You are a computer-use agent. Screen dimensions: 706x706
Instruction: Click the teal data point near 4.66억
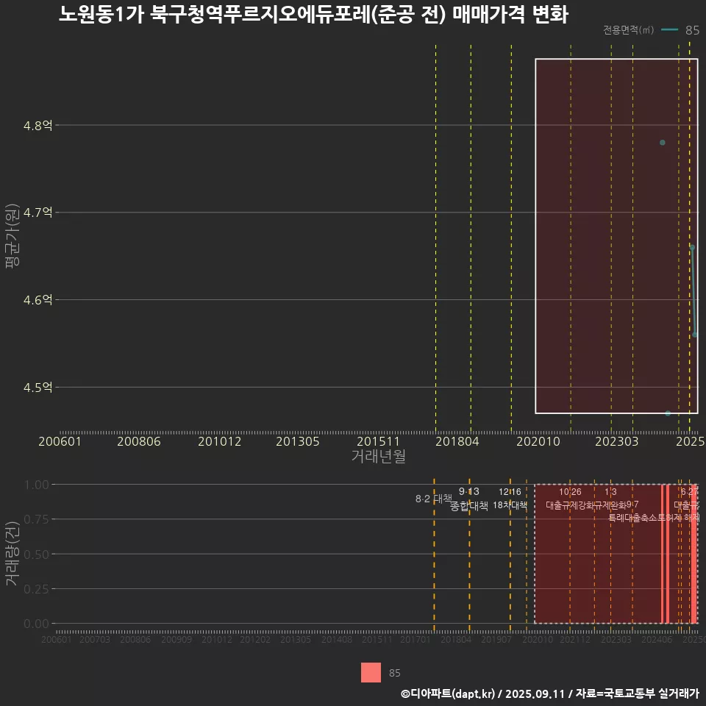(x=693, y=248)
